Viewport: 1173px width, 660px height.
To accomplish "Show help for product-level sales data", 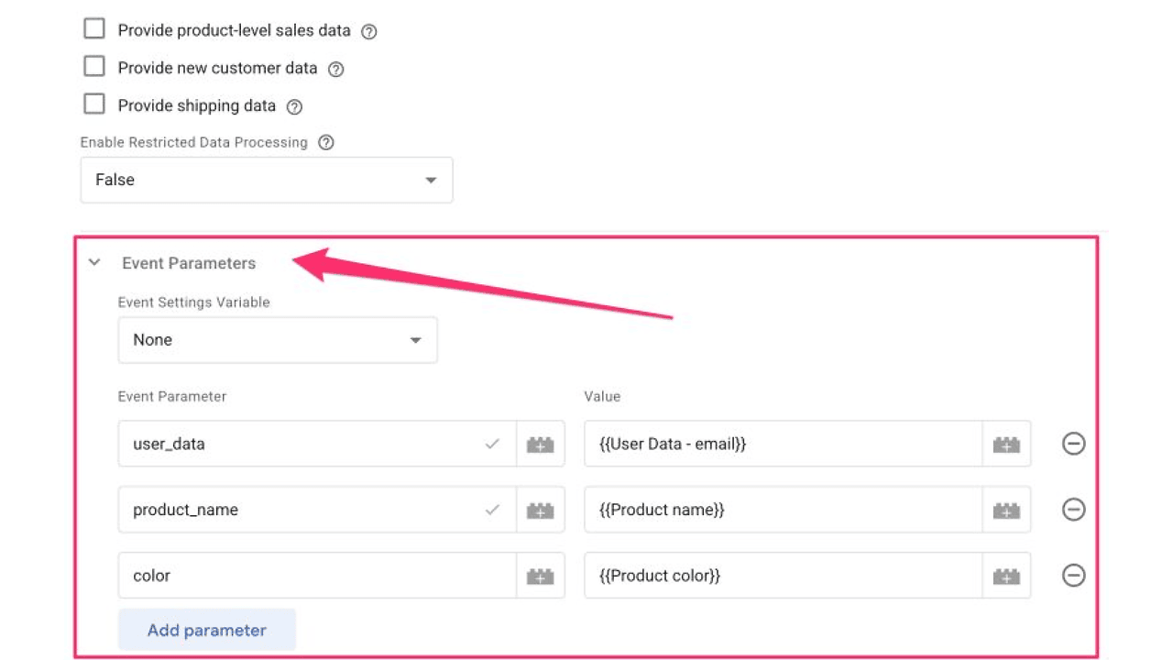I will click(x=368, y=31).
